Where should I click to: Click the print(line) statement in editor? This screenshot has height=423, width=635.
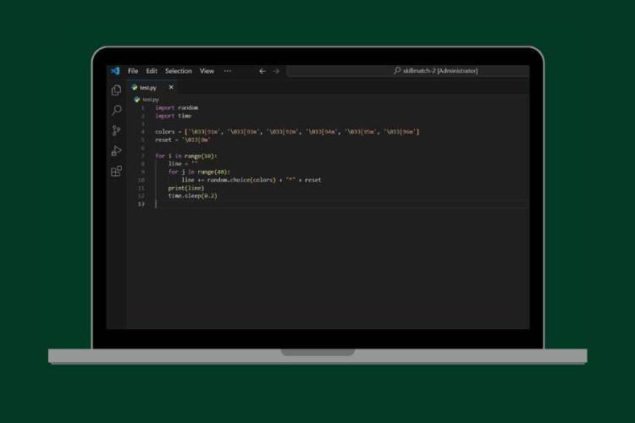(186, 188)
